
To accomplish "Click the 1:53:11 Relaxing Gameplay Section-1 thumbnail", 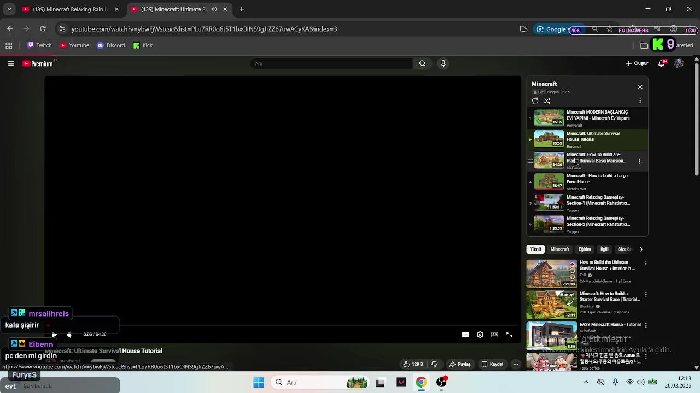I will click(x=549, y=203).
